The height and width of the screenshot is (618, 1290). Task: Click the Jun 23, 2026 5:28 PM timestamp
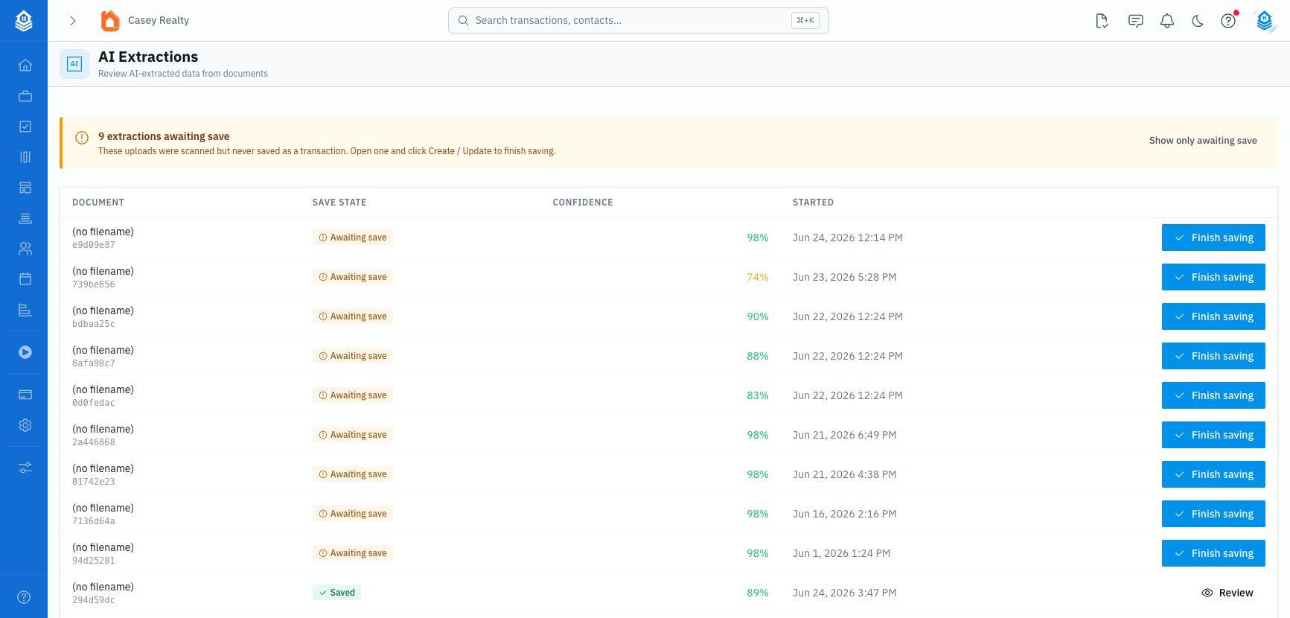(x=844, y=277)
